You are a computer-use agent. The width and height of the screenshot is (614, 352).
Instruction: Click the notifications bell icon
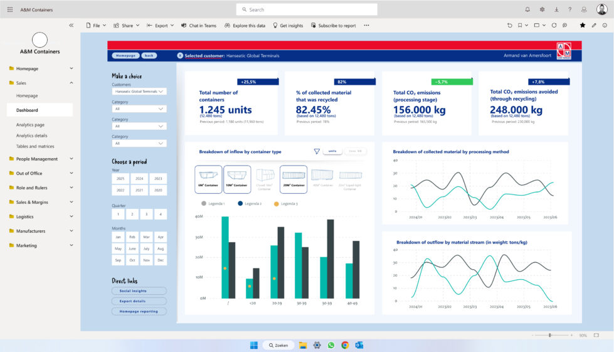(x=527, y=10)
